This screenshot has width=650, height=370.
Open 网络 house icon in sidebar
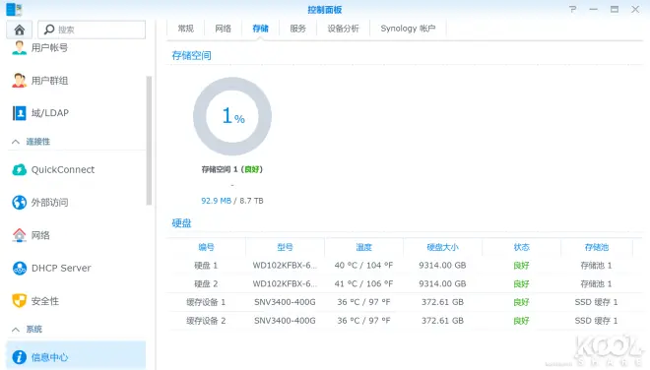19,235
